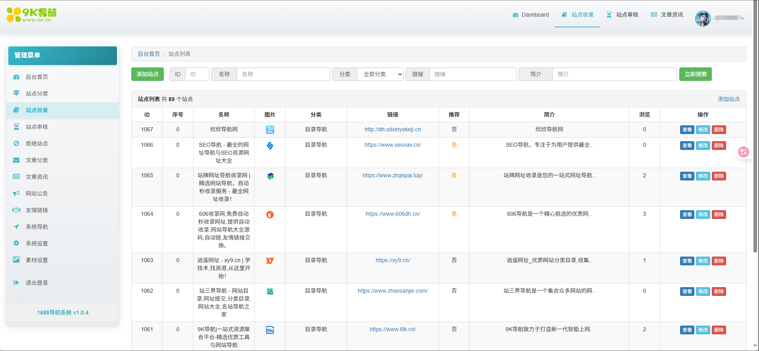
Task: Open the top 文章资讯 tab
Action: (667, 15)
